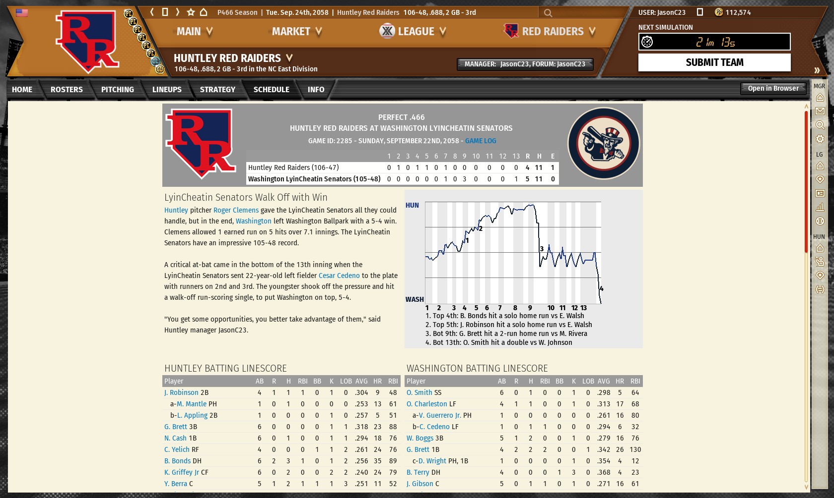Click the red vertical scrollbar thumb
The height and width of the screenshot is (498, 834).
806,181
